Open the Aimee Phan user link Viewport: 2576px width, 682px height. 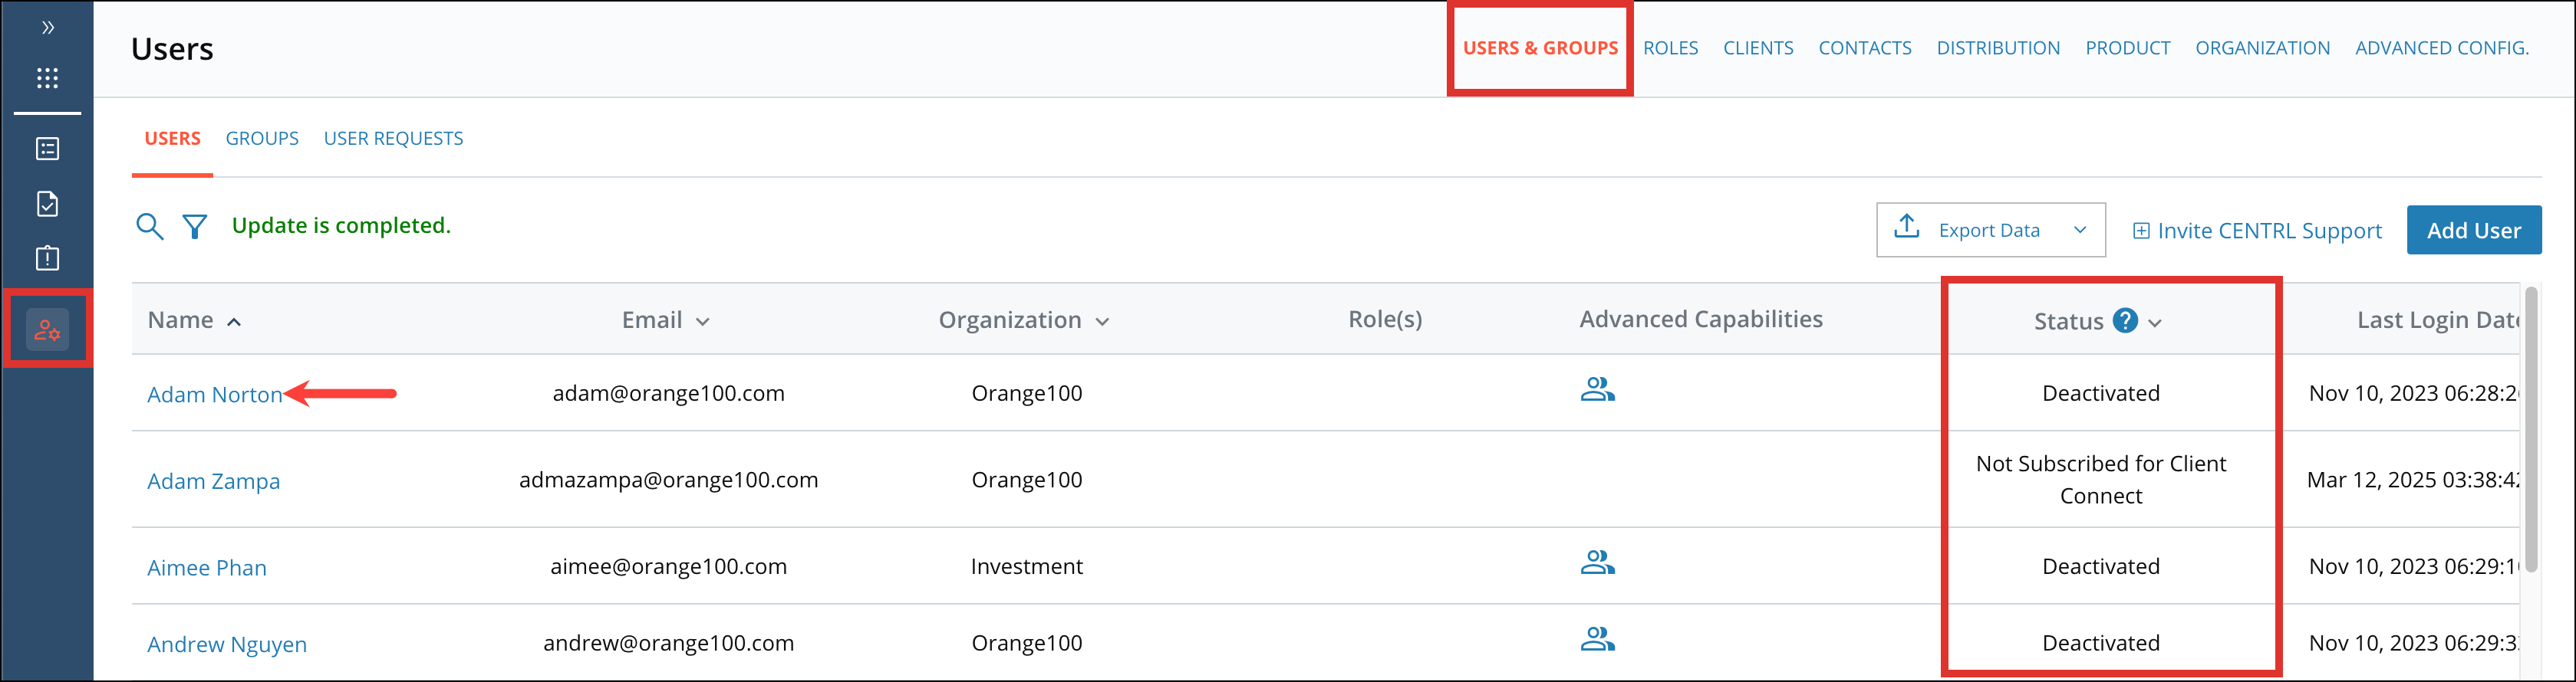(207, 567)
